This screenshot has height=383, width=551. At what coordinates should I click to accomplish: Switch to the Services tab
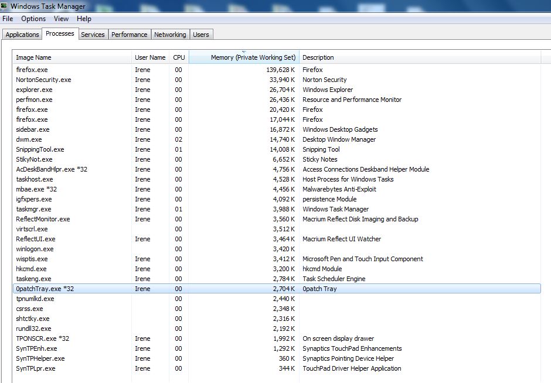(x=93, y=35)
